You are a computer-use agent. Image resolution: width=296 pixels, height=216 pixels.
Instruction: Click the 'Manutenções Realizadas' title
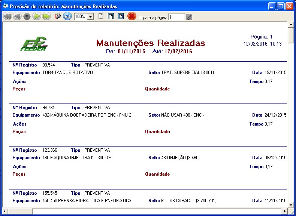click(x=151, y=43)
